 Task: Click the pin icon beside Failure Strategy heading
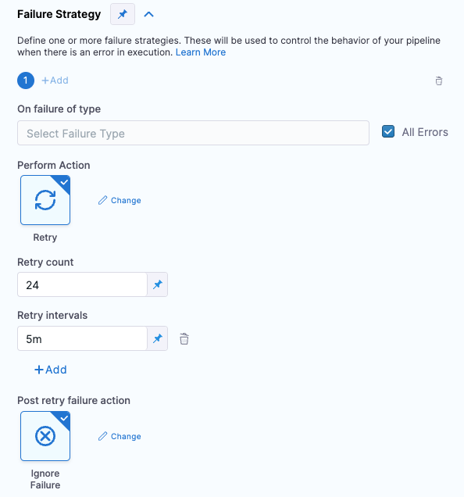[x=123, y=14]
